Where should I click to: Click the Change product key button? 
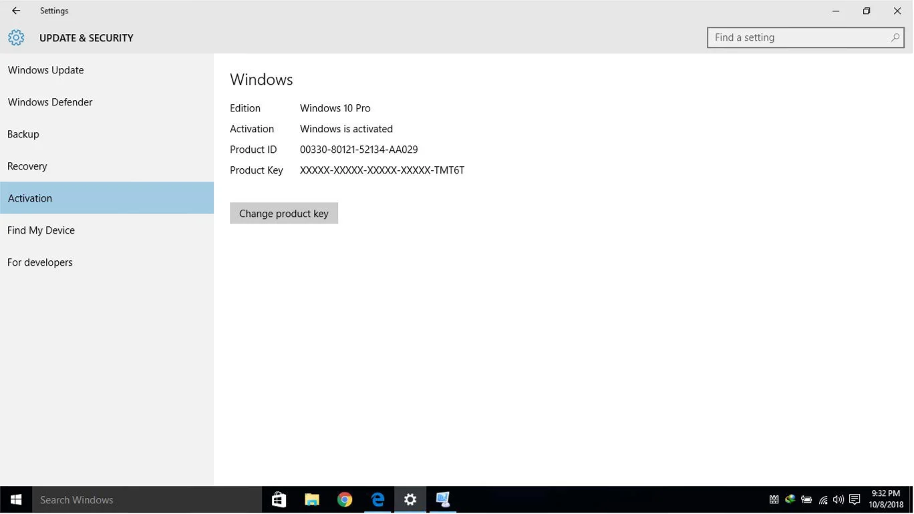[284, 214]
